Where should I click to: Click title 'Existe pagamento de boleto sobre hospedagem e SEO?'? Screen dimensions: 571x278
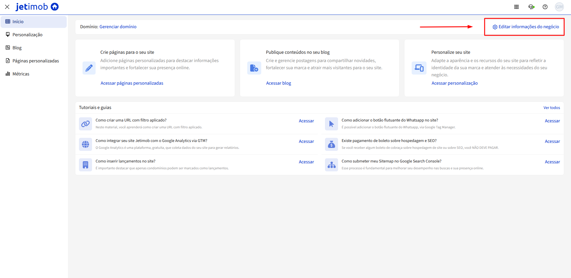[389, 141]
